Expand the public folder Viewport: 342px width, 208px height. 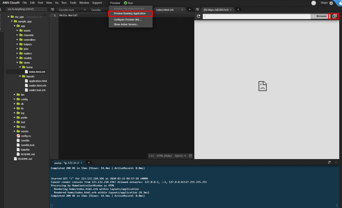point(15,117)
